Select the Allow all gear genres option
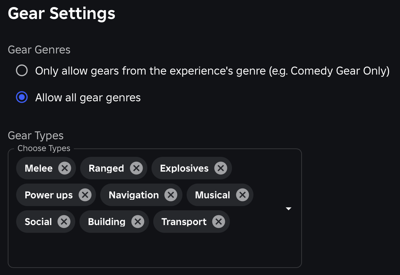The height and width of the screenshot is (275, 400). (22, 97)
